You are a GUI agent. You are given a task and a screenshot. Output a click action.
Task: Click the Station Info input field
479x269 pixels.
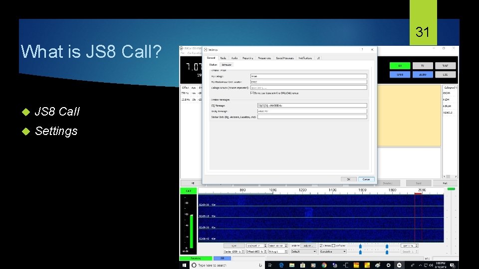312,117
